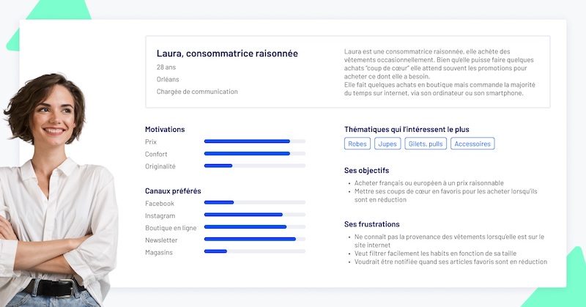Click the Prix motivation bar

pos(254,141)
